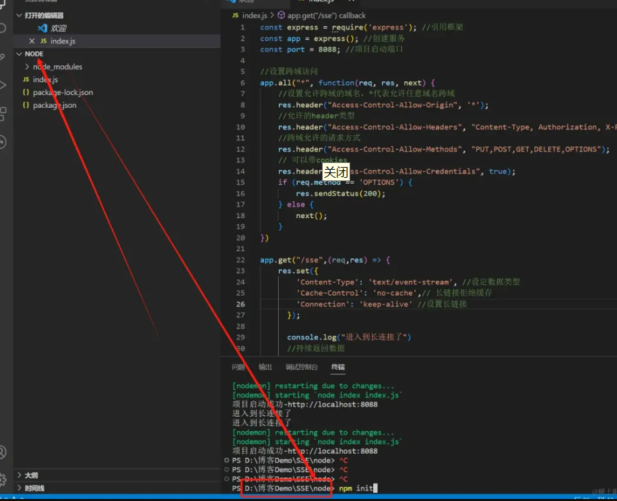Click the Access-Control-Allow-Methods header line

pos(443,149)
